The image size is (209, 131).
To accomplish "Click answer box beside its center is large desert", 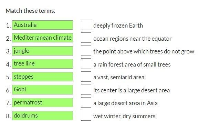I will [86, 90].
